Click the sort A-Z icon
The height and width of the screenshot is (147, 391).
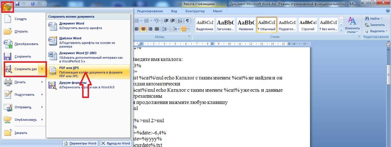(180, 21)
